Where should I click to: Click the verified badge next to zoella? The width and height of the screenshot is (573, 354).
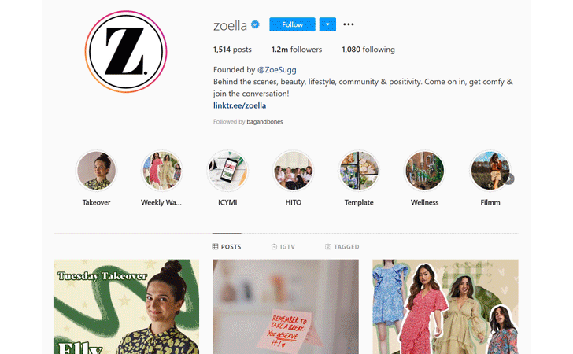click(255, 24)
